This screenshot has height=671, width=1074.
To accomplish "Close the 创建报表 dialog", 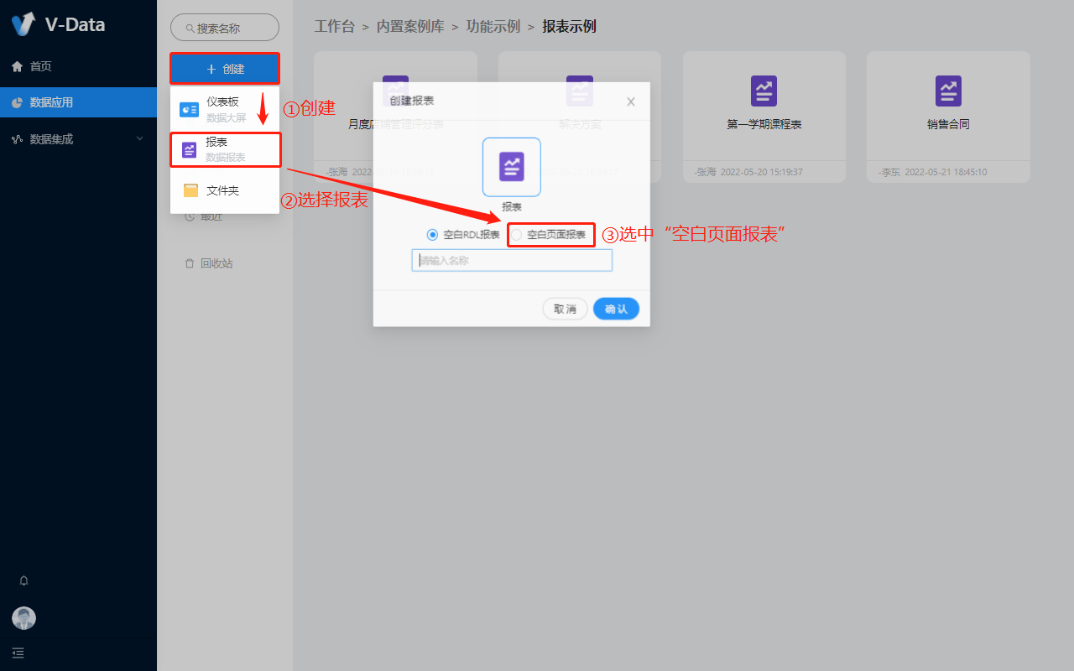I will (631, 101).
